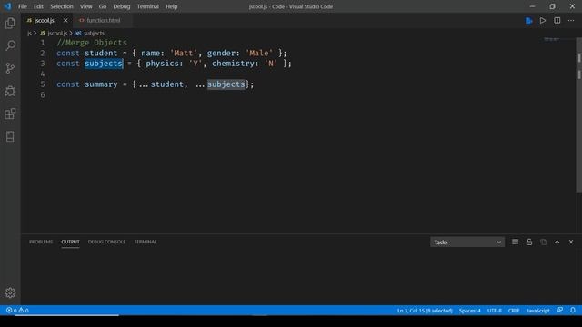Open the feedback icon in status bar

(x=560, y=311)
